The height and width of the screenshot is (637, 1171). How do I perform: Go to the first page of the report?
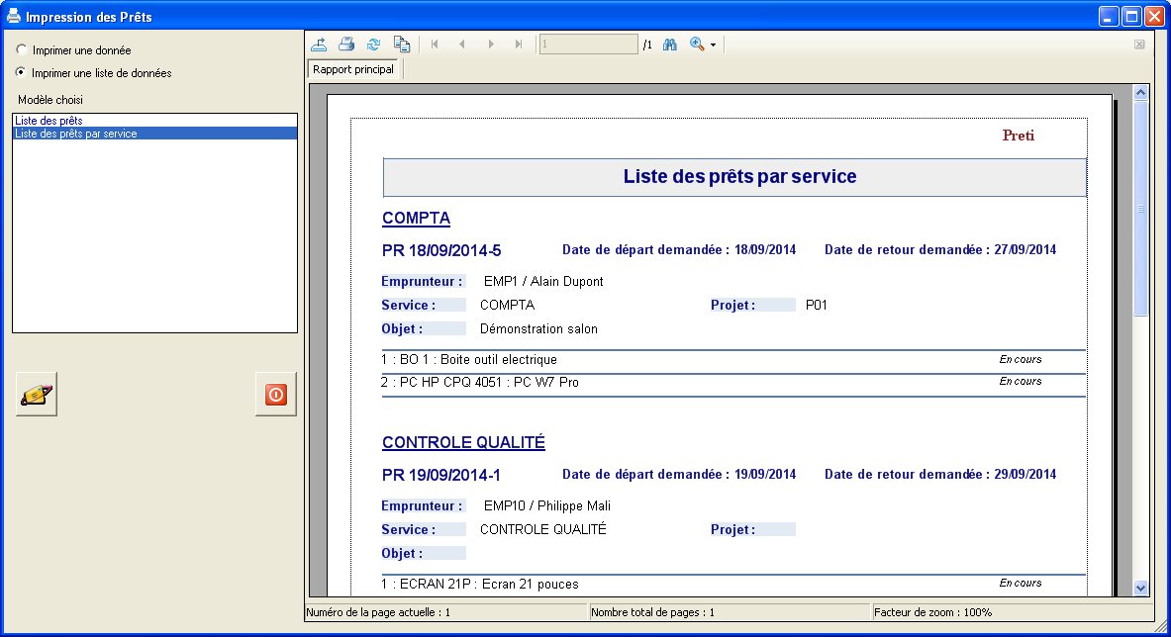435,45
